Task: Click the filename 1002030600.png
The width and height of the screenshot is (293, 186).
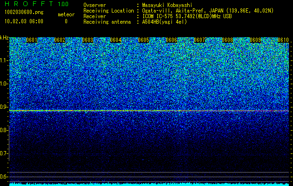Action: pyautogui.click(x=24, y=13)
